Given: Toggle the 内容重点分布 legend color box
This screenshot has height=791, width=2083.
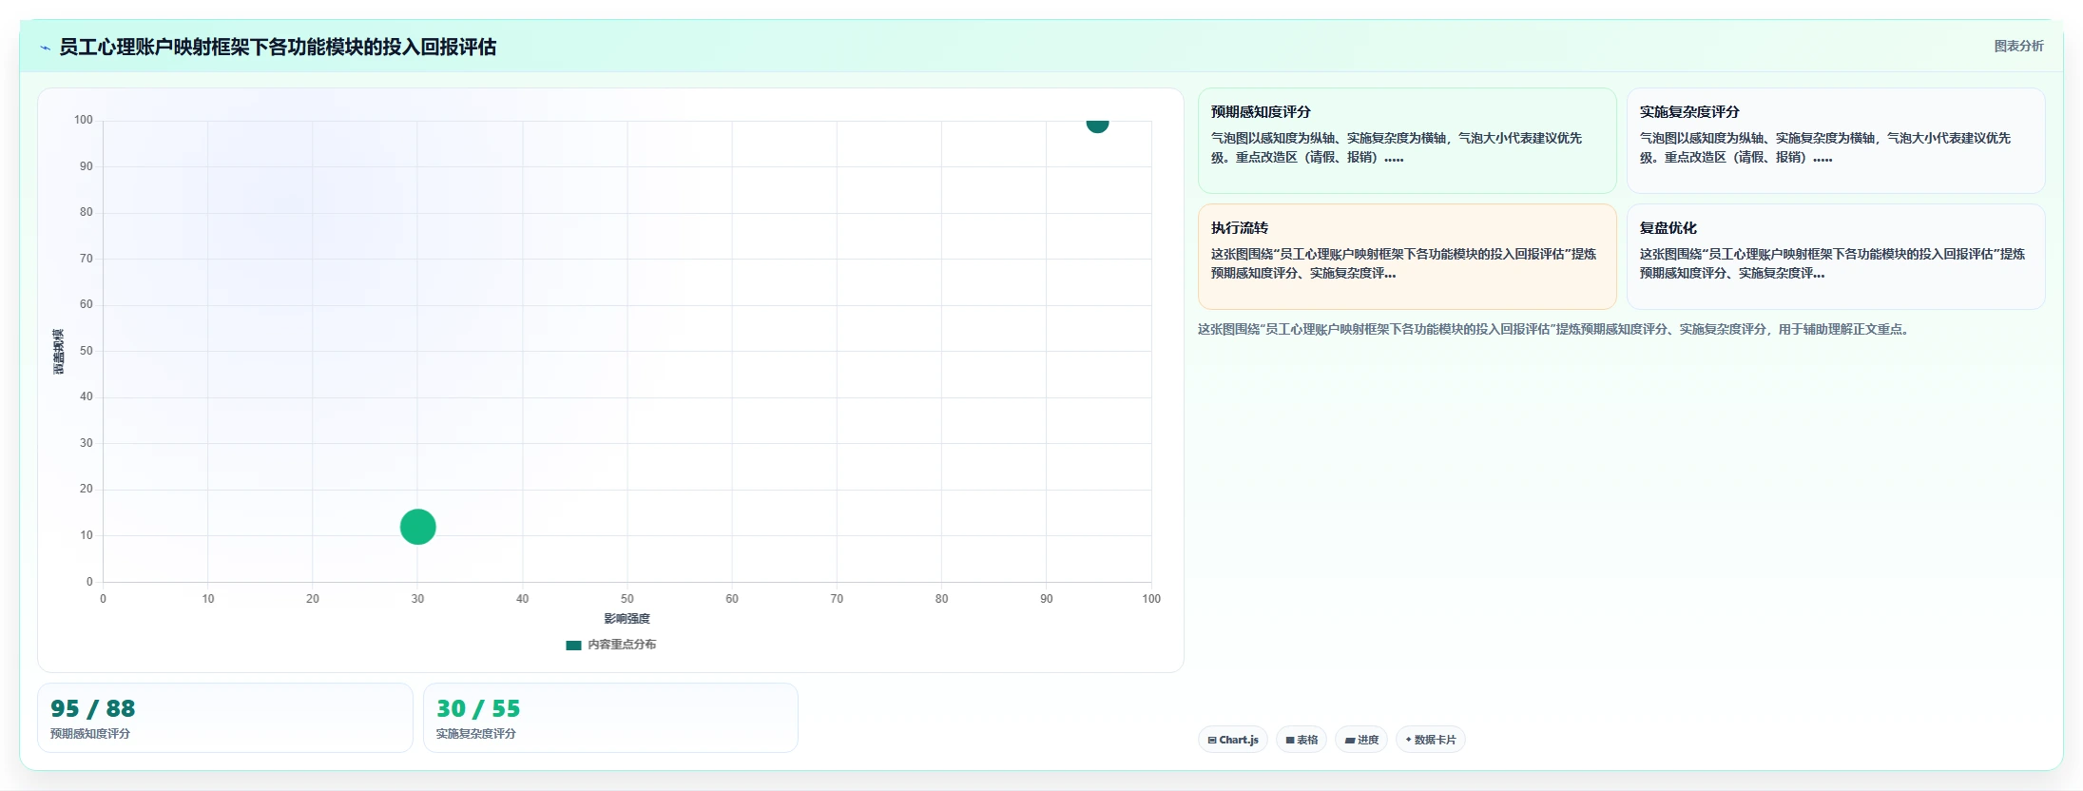Looking at the screenshot, I should tap(573, 646).
